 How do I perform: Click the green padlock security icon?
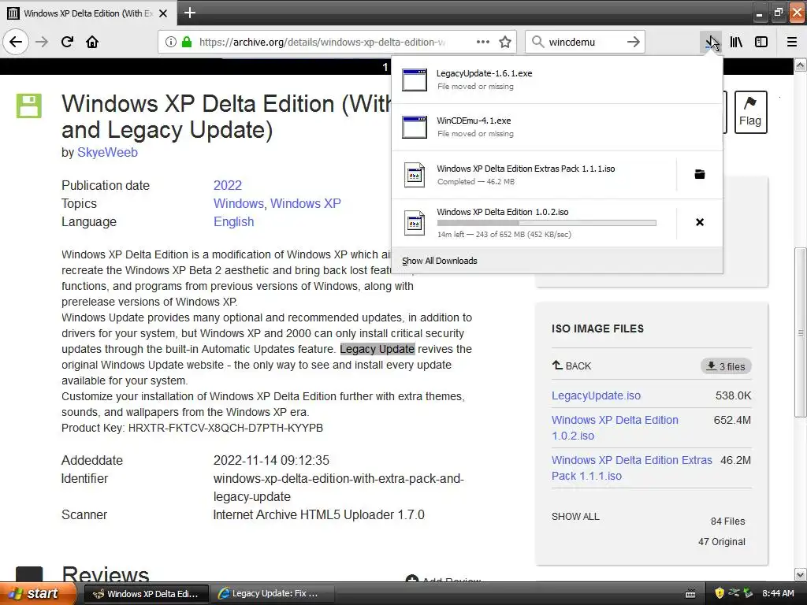186,42
